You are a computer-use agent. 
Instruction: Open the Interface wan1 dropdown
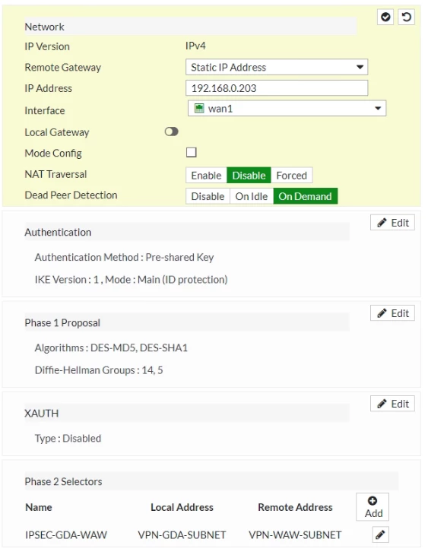pos(287,108)
